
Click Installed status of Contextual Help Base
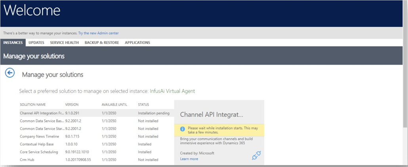point(145,144)
